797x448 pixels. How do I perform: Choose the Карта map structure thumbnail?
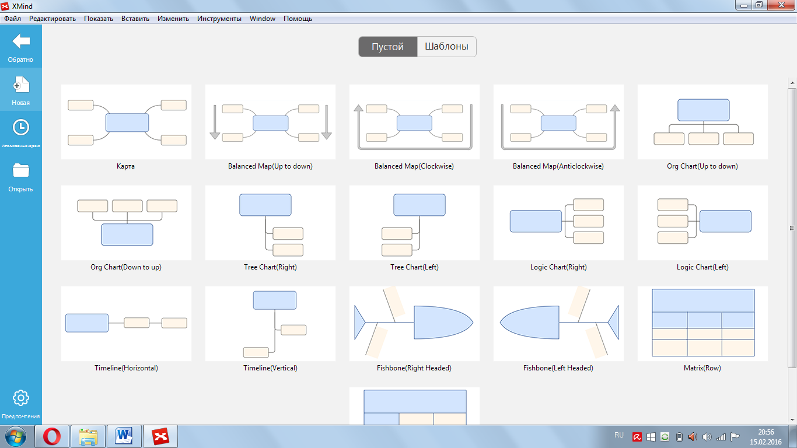click(126, 122)
